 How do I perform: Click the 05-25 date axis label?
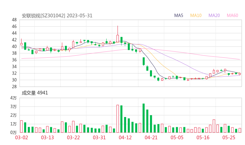(229, 137)
